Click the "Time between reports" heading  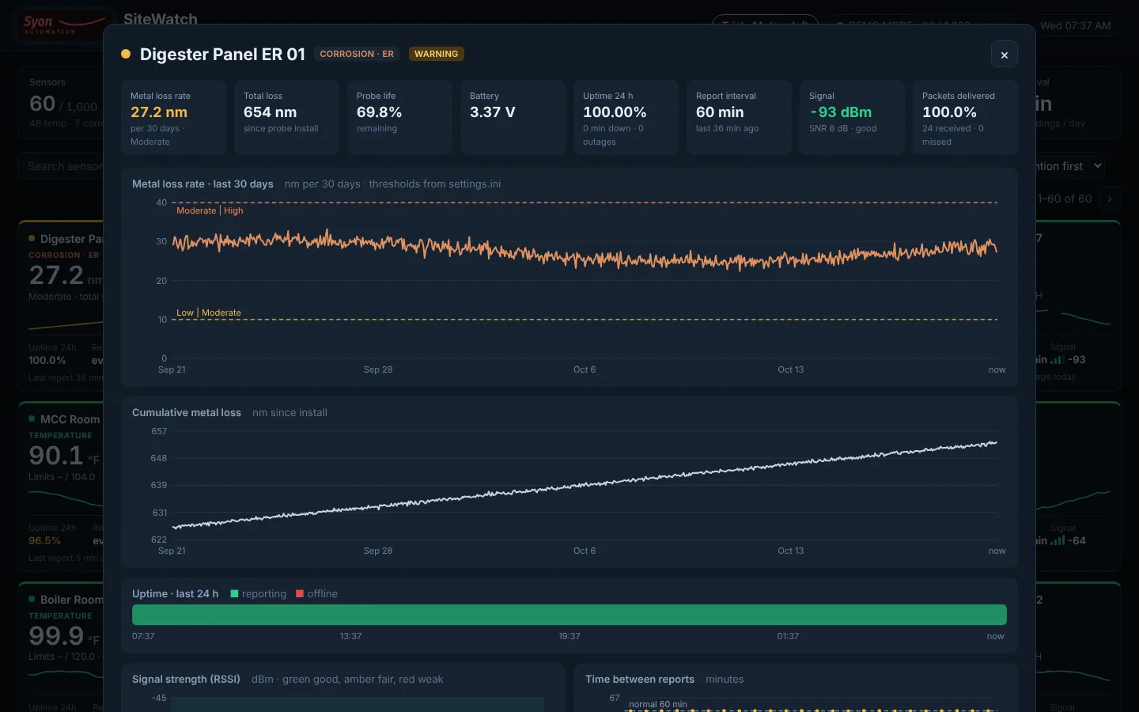coord(640,680)
